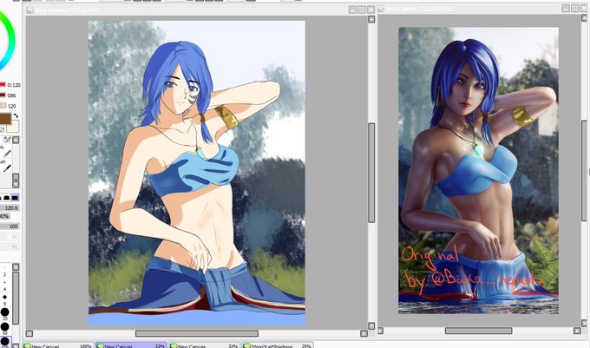Click left canvas vertical scrollbar thumb
590x348 pixels.
[x=371, y=173]
